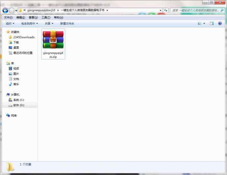Click the folder icon in the address bar

tap(20, 10)
